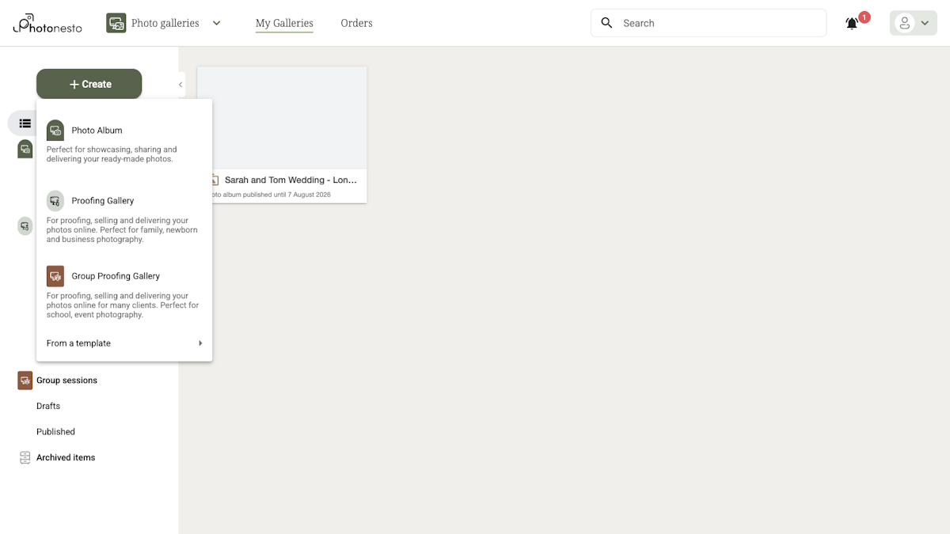The height and width of the screenshot is (534, 950).
Task: Click the Sarah and Tom Wedding title
Action: click(x=291, y=180)
